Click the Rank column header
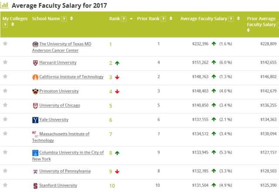 [x=114, y=19]
